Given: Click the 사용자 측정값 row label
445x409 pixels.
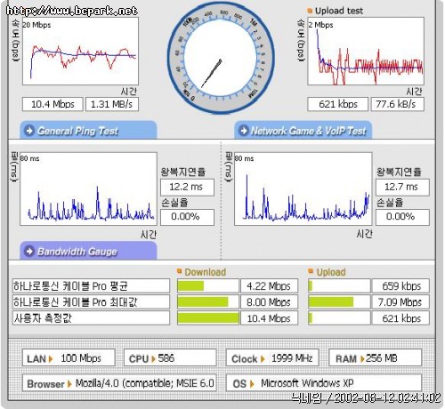Looking at the screenshot, I should point(91,317).
